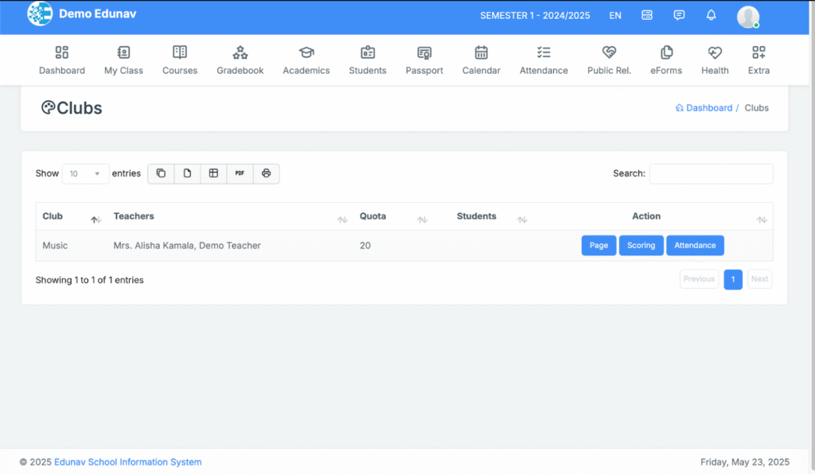Open the messages chat icon

pyautogui.click(x=679, y=15)
